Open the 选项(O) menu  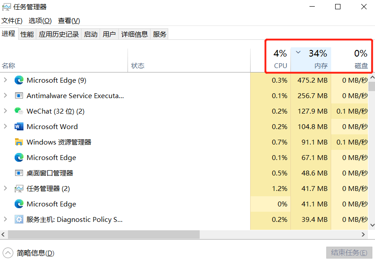[x=40, y=21]
